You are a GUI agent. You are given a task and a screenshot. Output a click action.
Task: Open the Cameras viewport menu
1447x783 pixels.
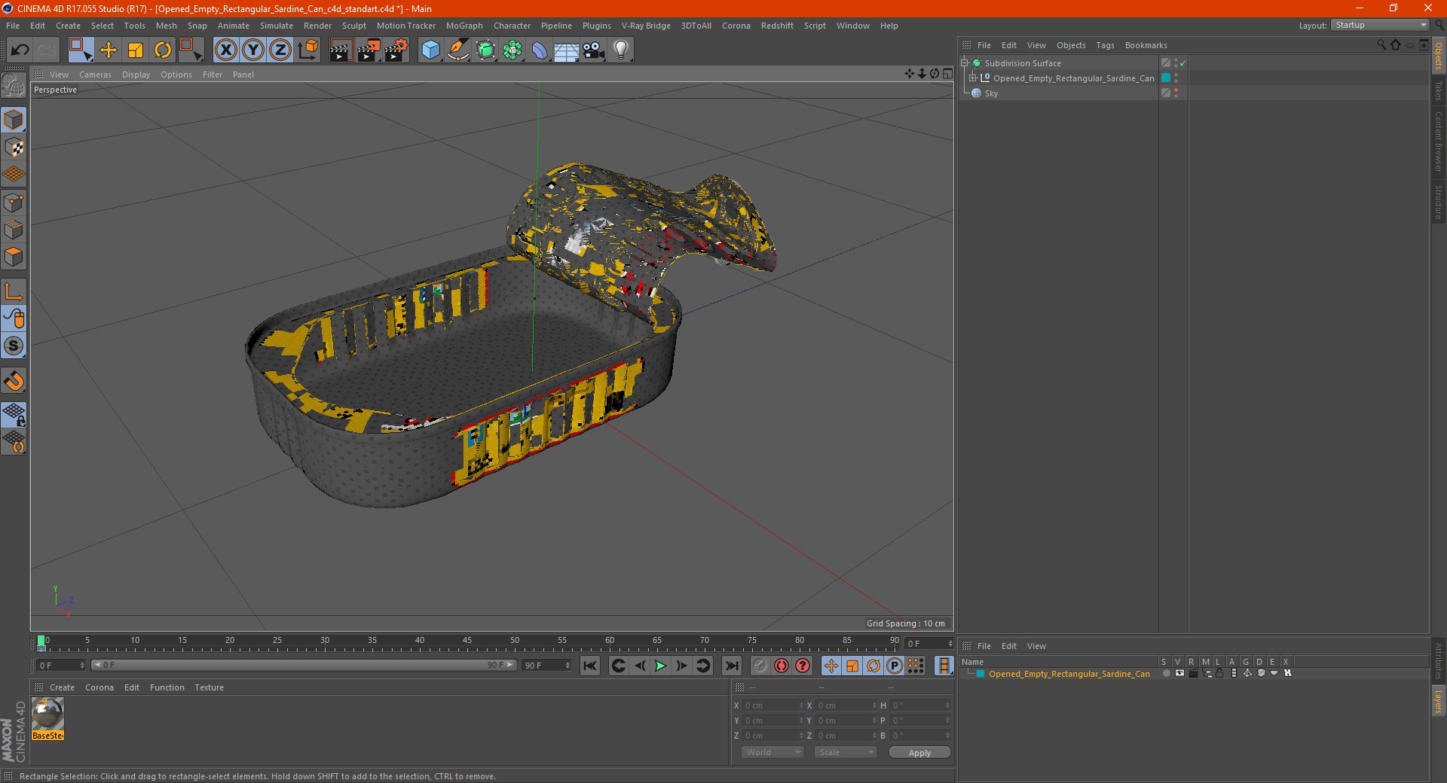click(95, 75)
